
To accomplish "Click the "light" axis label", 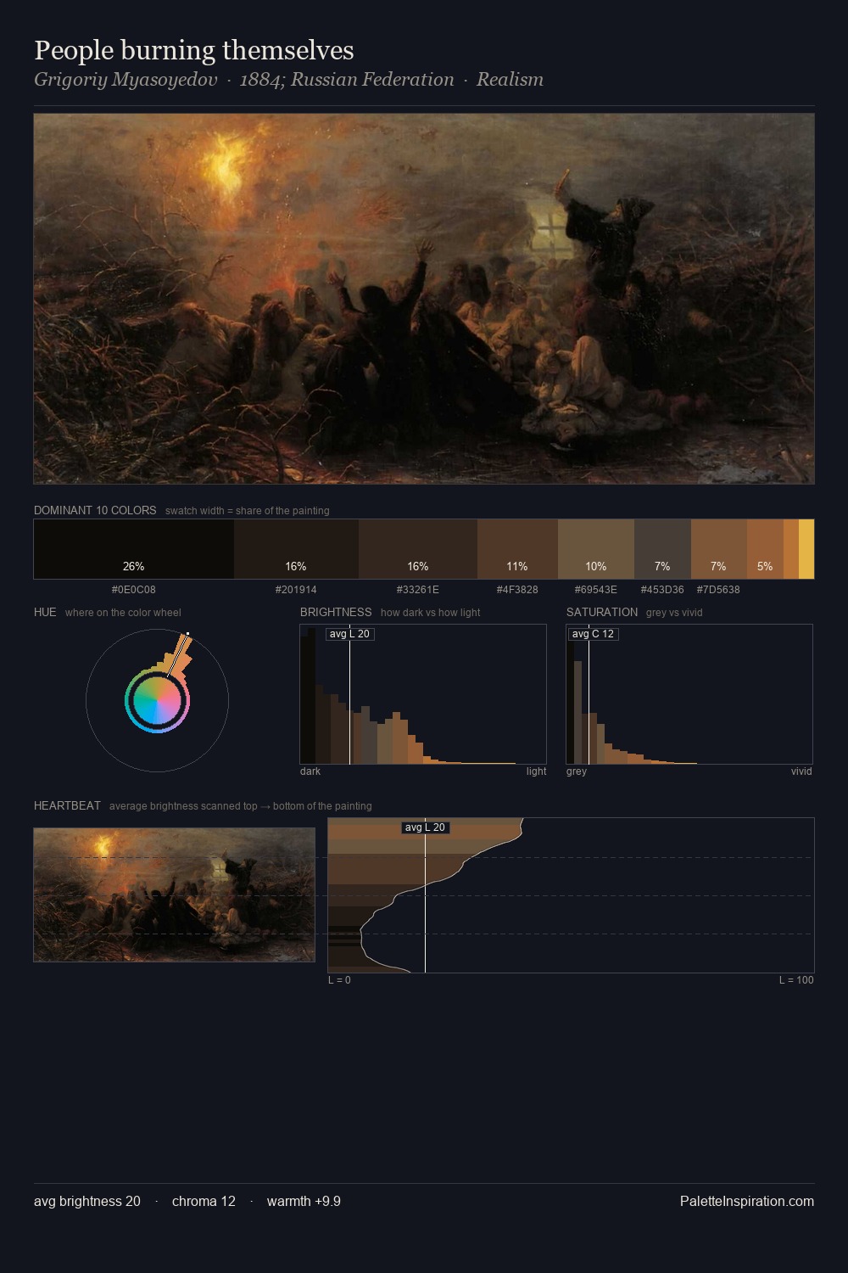I will click(536, 771).
